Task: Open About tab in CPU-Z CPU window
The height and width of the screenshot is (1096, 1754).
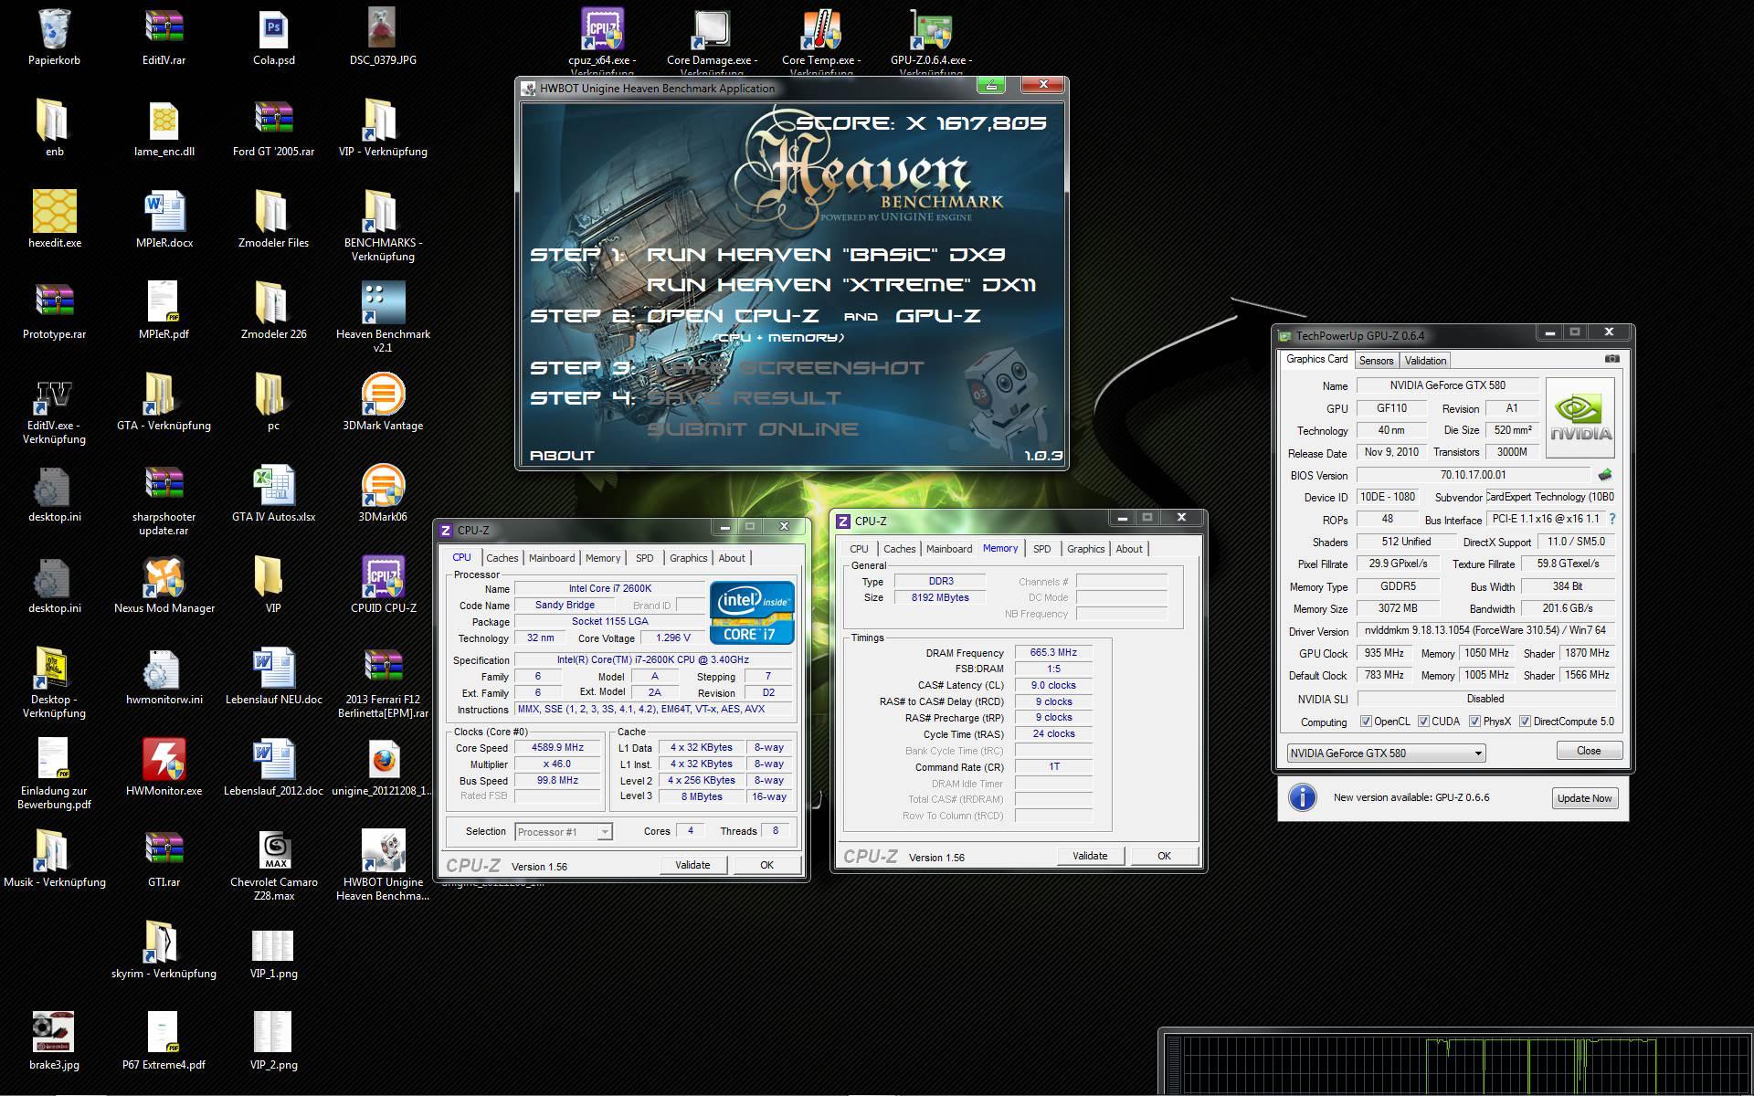Action: click(x=732, y=558)
